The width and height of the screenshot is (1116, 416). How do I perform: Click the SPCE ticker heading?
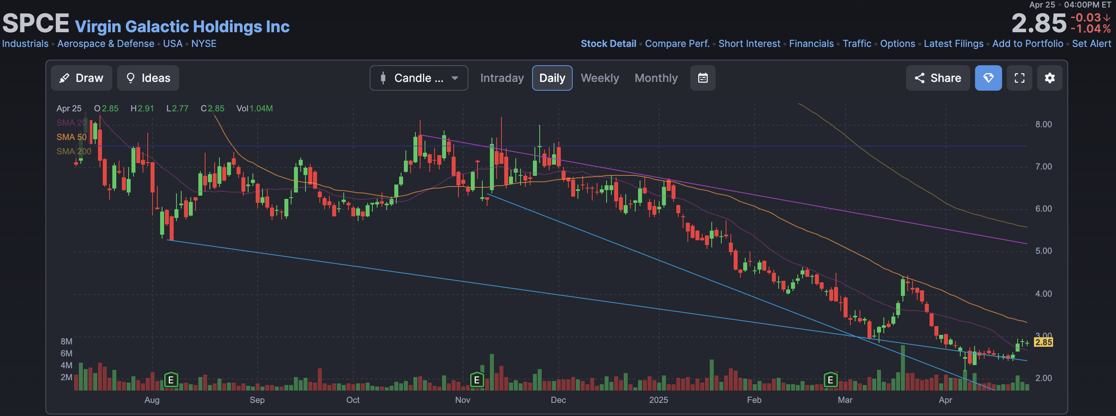pos(35,23)
